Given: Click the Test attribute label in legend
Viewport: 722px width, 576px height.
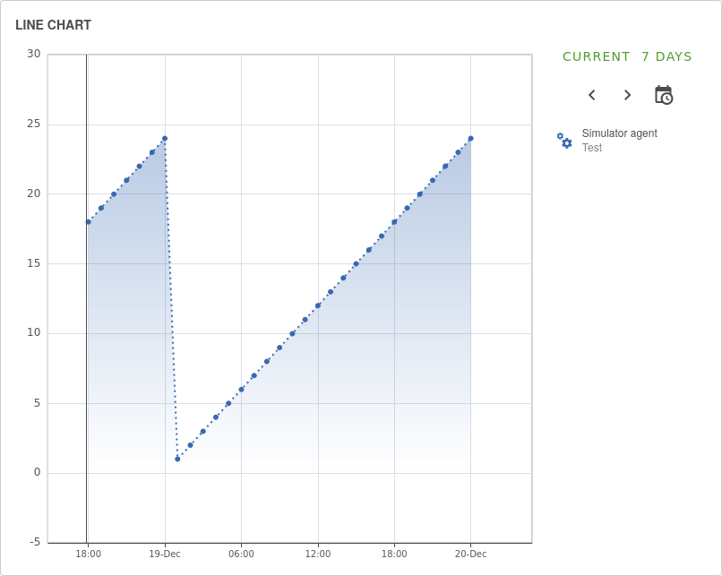Looking at the screenshot, I should click(x=592, y=148).
